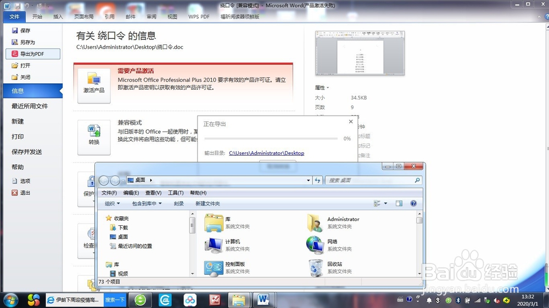Choose Save As in Word file menu
The image size is (549, 308).
24,42
